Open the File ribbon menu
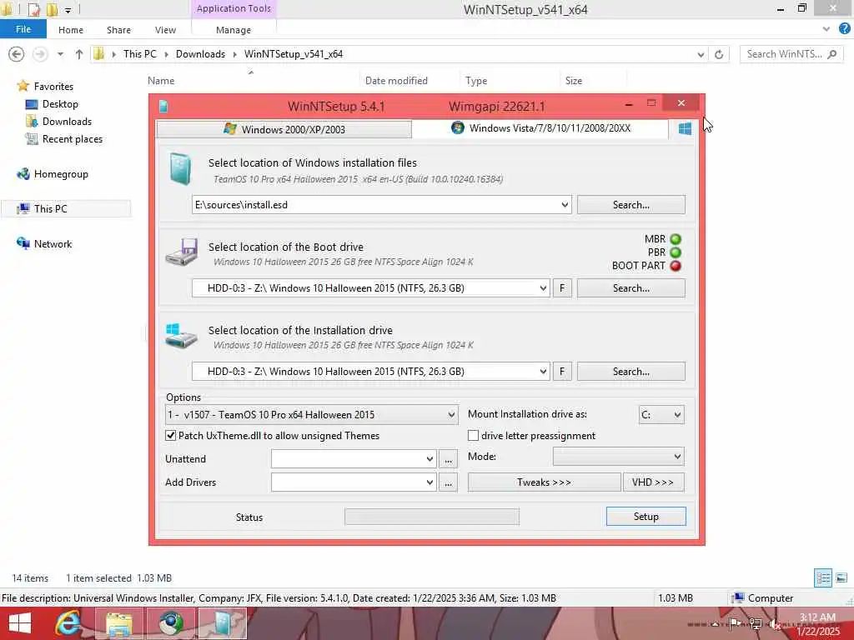Image resolution: width=854 pixels, height=640 pixels. 23,29
